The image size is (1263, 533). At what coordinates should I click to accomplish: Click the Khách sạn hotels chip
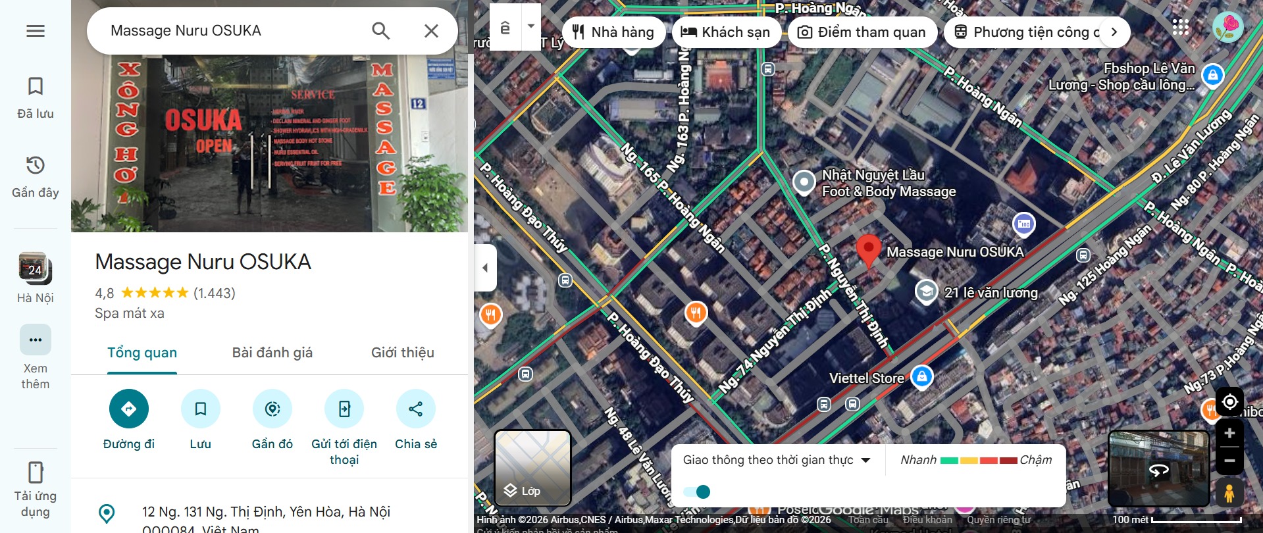(726, 32)
